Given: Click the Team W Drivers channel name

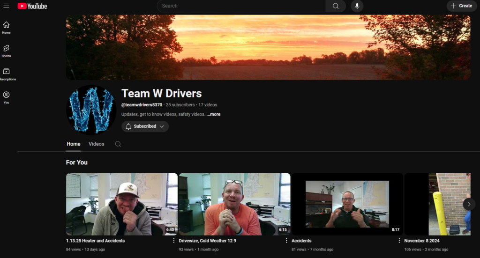Looking at the screenshot, I should pyautogui.click(x=162, y=93).
